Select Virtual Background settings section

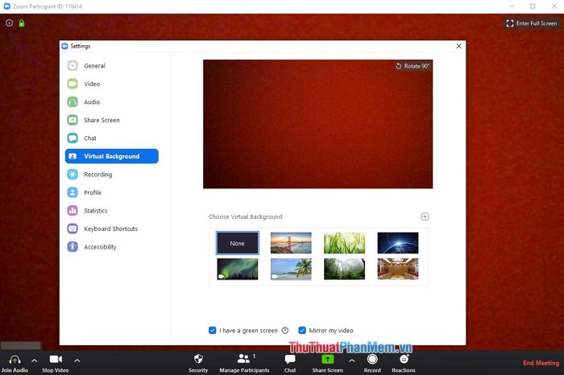tap(111, 156)
